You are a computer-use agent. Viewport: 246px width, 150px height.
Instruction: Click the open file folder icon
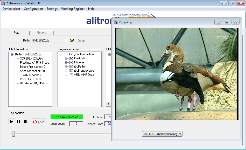pyautogui.click(x=72, y=40)
